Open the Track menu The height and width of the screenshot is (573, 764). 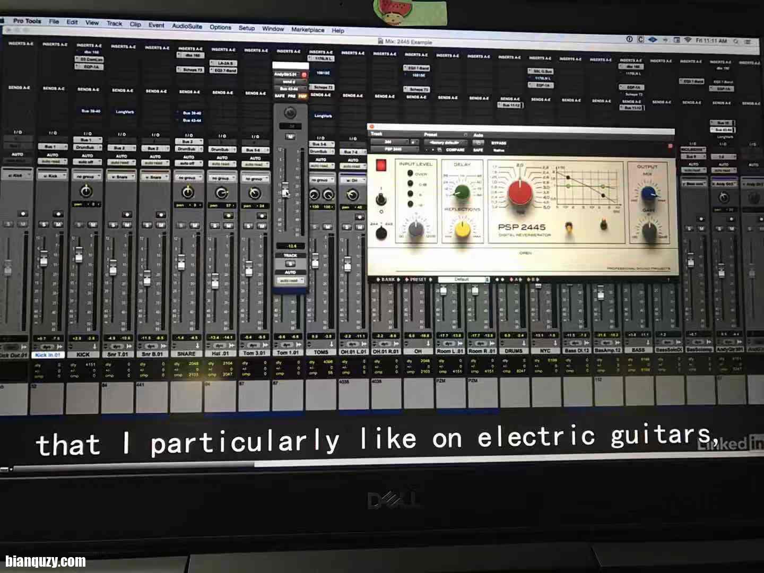point(114,23)
